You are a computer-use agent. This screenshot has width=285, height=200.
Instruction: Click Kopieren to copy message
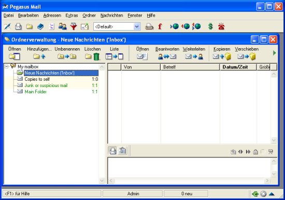click(x=222, y=53)
